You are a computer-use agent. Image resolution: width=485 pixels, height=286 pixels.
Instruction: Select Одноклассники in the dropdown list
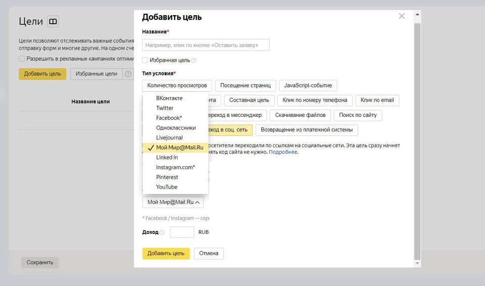pyautogui.click(x=175, y=128)
